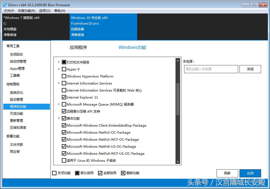Uncheck Microsoft-Windows-Client-EmbeddedExp-Package checkbox
This screenshot has width=270, height=189.
64,125
